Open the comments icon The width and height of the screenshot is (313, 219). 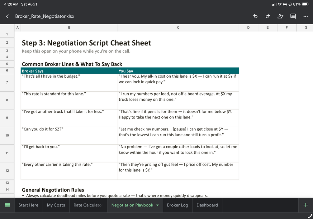click(293, 16)
